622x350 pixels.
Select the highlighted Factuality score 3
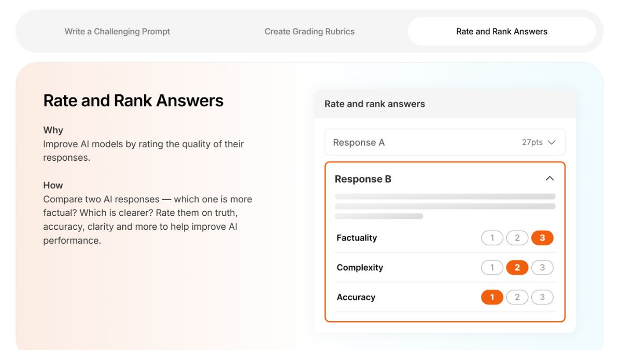pyautogui.click(x=542, y=237)
